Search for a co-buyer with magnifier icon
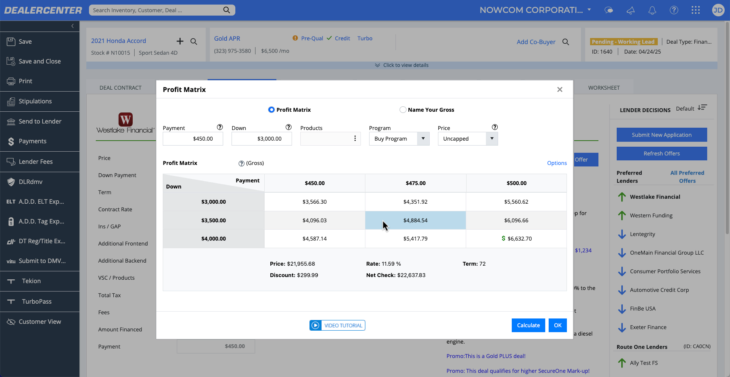The height and width of the screenshot is (377, 730). (x=566, y=42)
